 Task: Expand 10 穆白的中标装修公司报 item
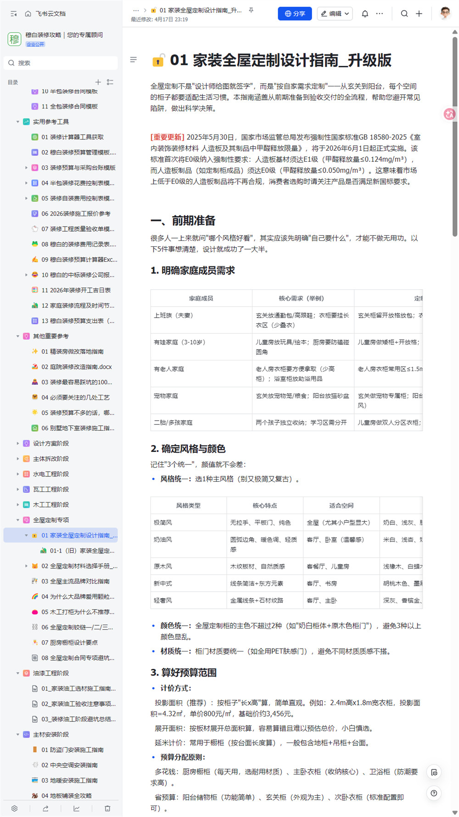[26, 275]
